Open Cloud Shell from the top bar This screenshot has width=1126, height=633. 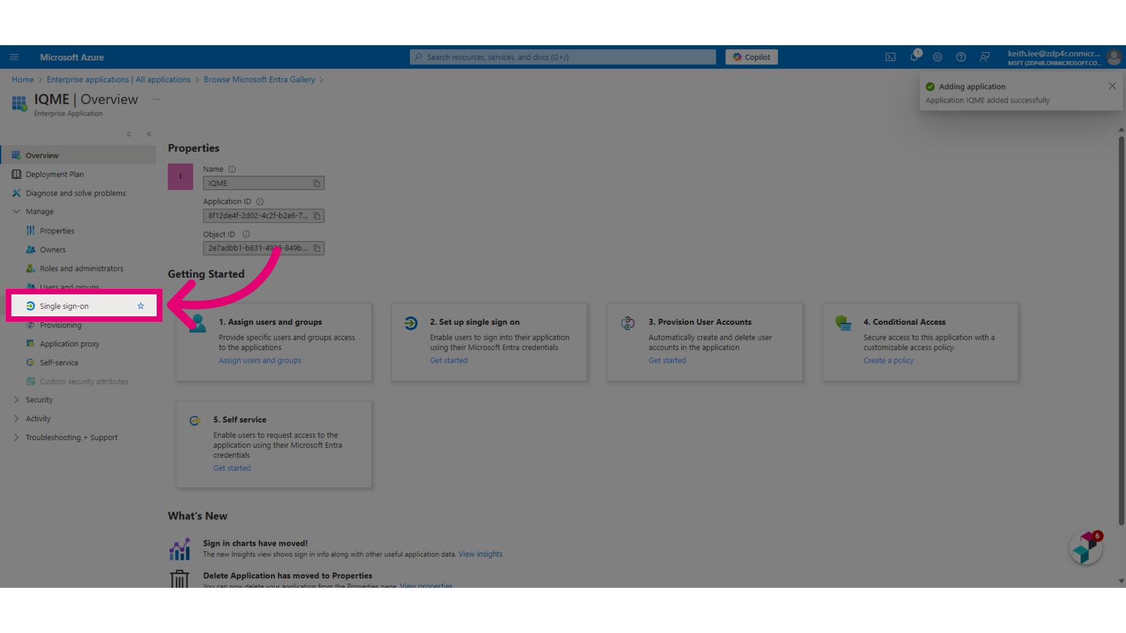890,57
